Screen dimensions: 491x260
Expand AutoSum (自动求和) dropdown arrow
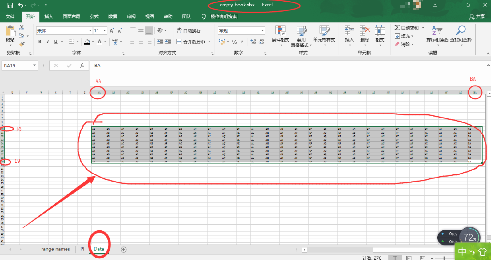click(423, 28)
